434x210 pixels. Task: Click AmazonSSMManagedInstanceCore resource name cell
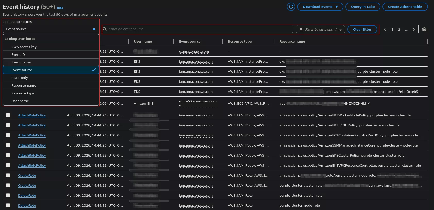coord(348,145)
